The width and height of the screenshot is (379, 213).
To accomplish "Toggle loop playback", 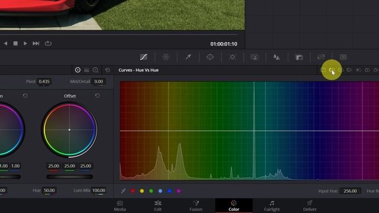I will 48,43.
